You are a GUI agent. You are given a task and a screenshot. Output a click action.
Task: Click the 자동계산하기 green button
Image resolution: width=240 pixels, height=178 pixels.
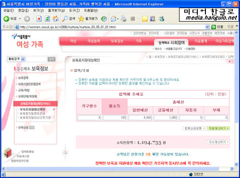(x=218, y=128)
